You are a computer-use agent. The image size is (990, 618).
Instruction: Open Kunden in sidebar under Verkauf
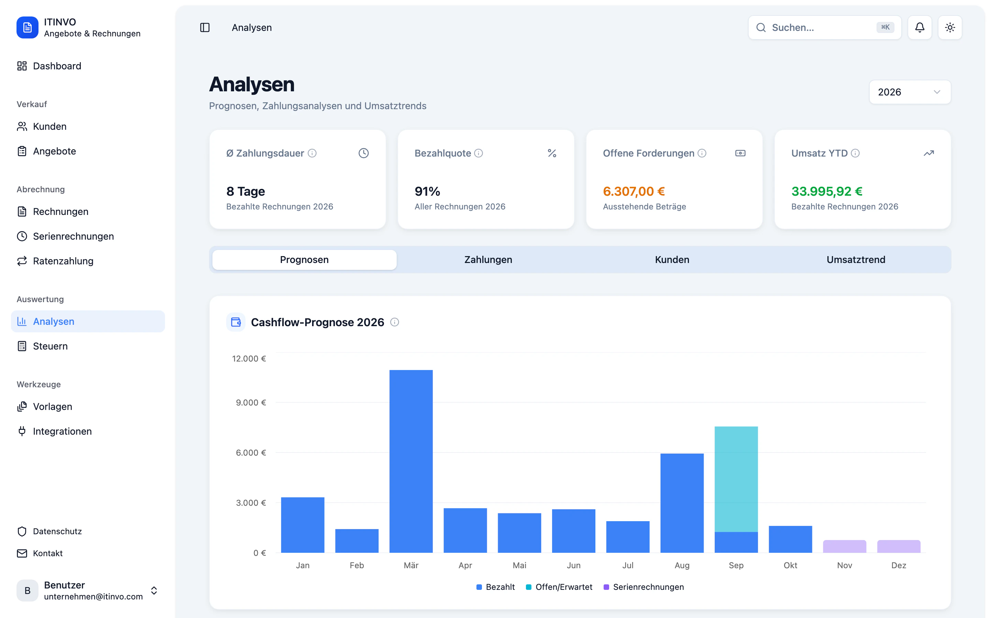pos(88,126)
